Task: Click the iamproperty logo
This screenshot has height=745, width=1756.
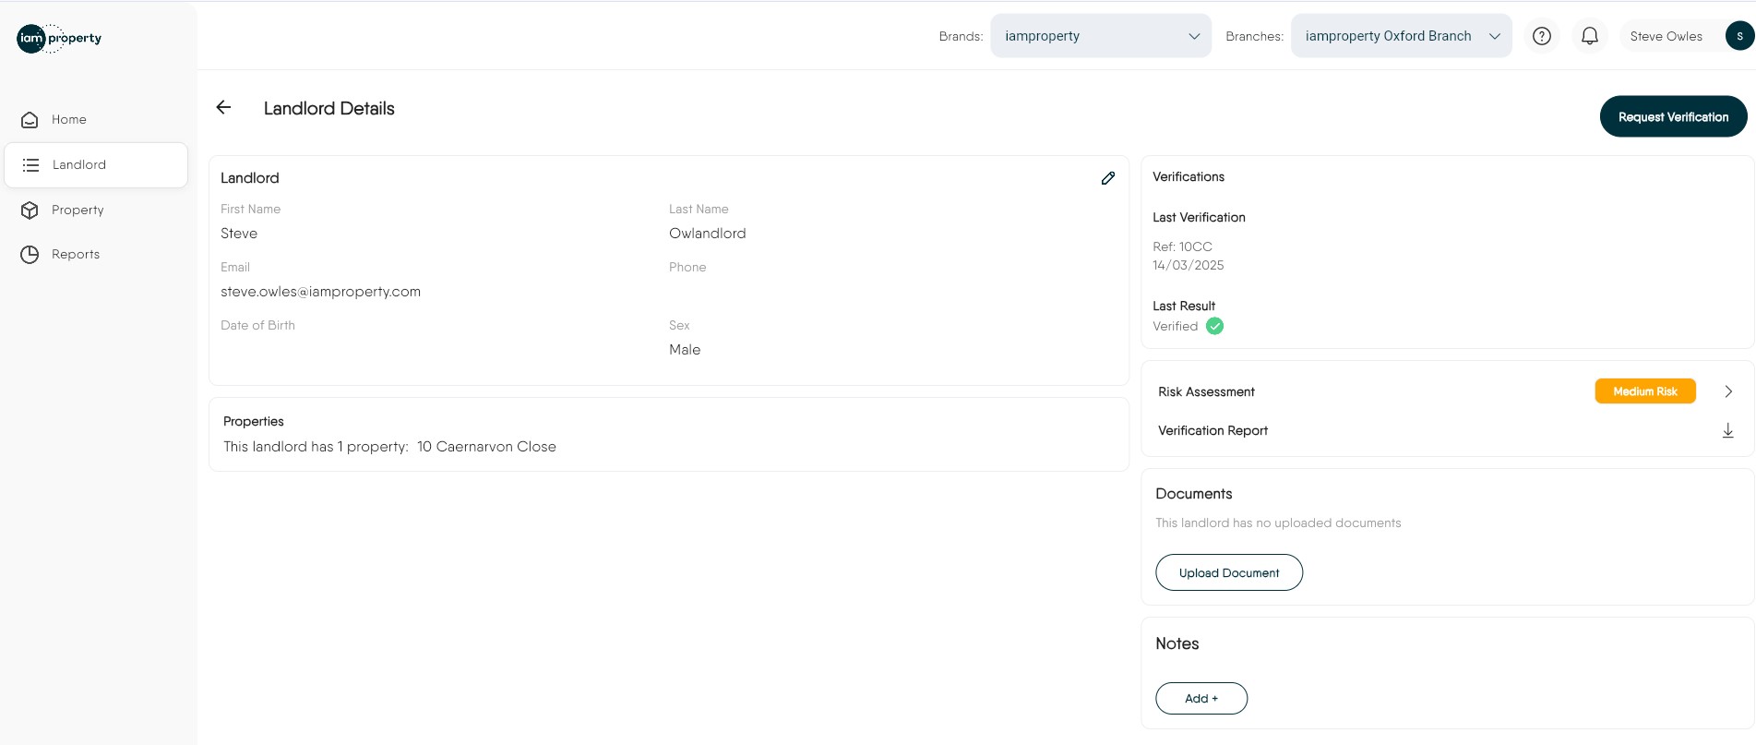Action: pyautogui.click(x=59, y=38)
